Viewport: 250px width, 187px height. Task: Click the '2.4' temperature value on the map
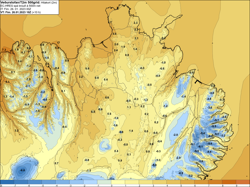pos(116,50)
